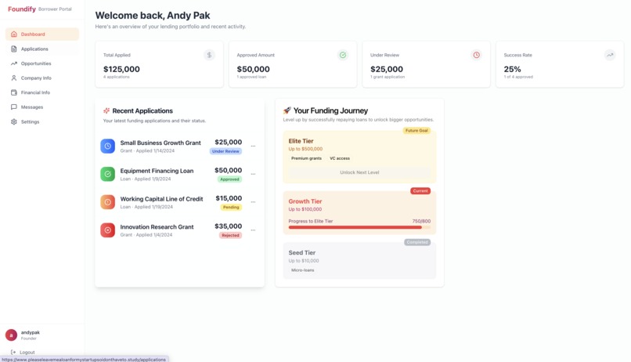This screenshot has height=362, width=631.
Task: Click the Foundify logo
Action: click(22, 9)
